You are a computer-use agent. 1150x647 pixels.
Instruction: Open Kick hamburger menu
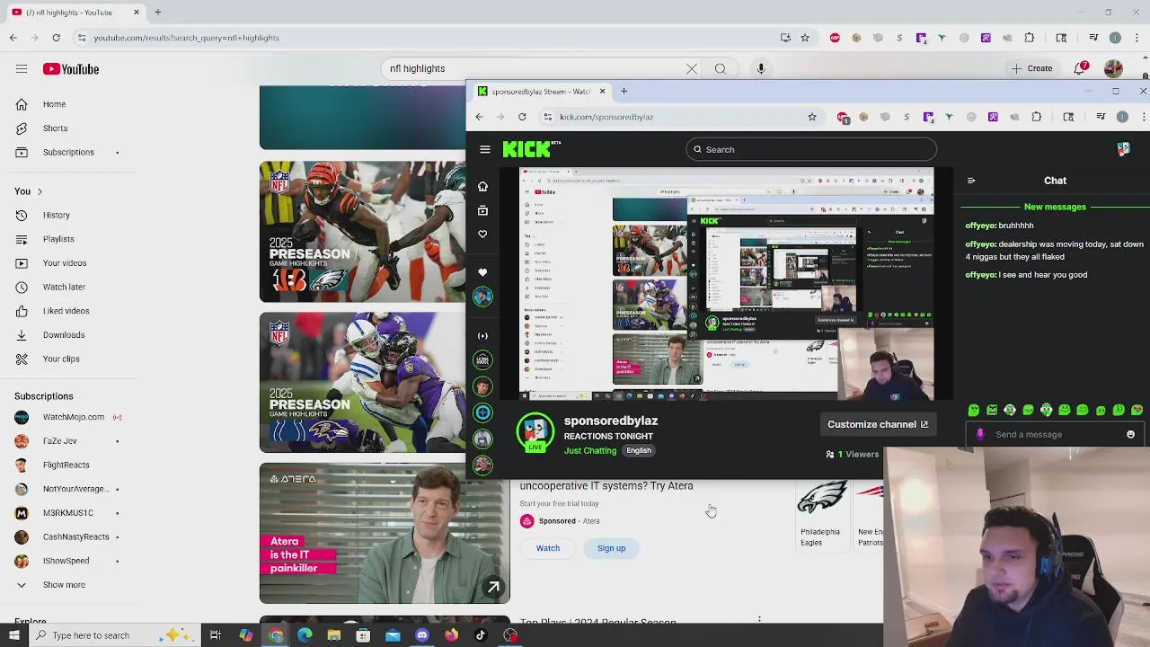click(x=485, y=149)
